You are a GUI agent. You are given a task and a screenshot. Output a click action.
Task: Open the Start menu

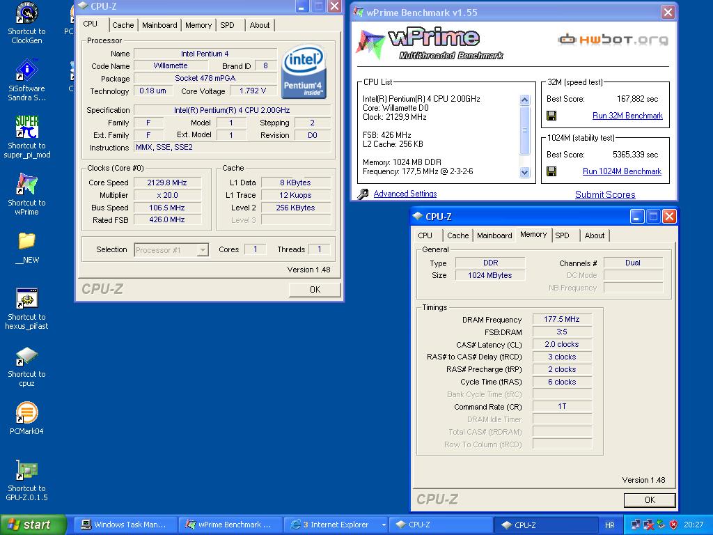(x=33, y=525)
